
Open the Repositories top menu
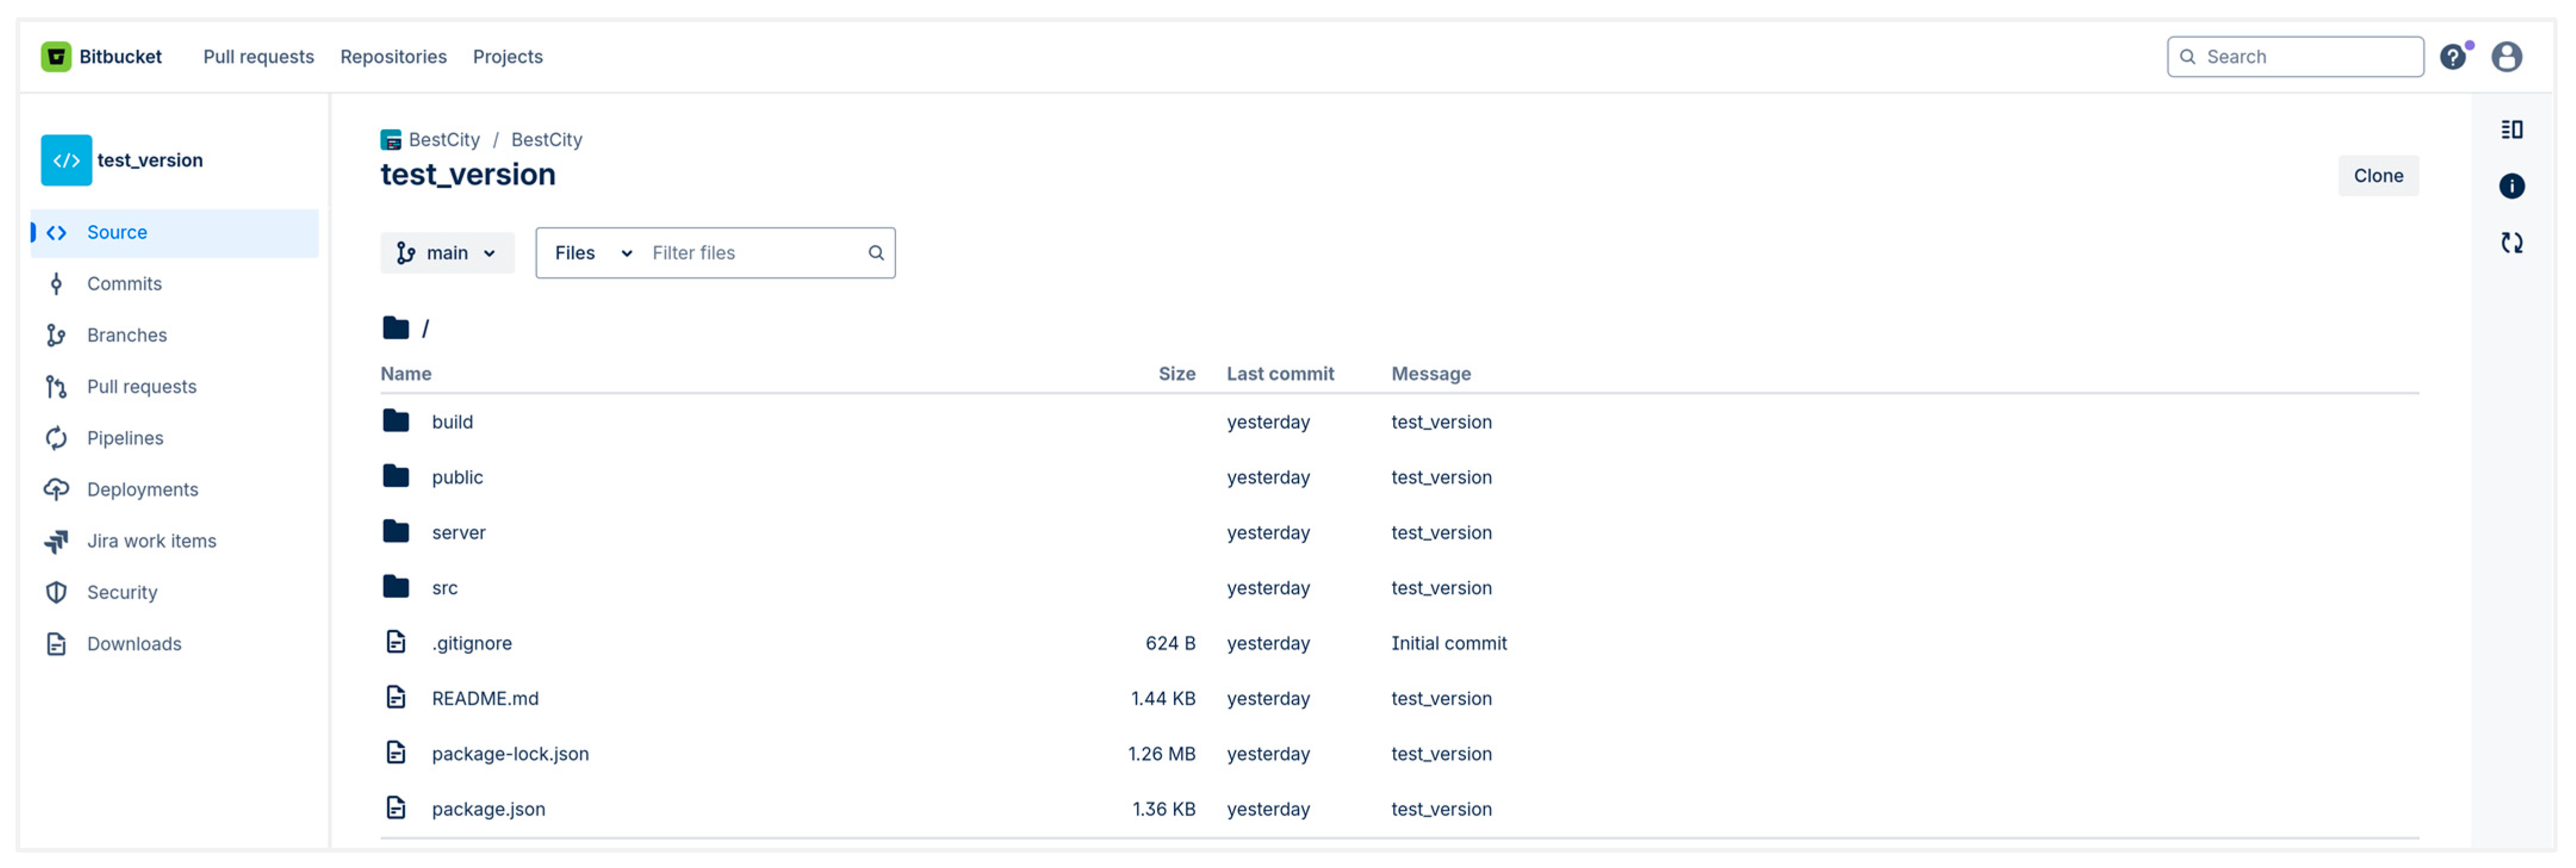tap(393, 57)
